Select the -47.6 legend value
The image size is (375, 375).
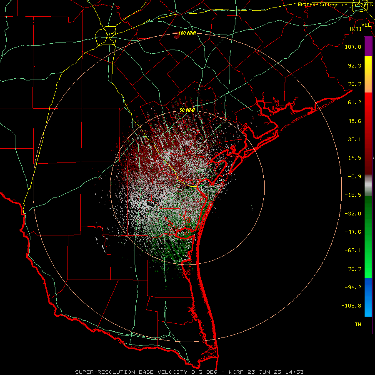[353, 232]
